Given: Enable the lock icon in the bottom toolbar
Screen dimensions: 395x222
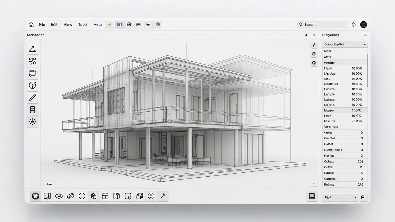Looking at the screenshot, I should 105,196.
